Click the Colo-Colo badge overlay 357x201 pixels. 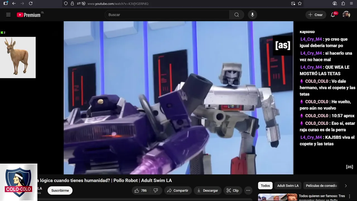point(19,182)
